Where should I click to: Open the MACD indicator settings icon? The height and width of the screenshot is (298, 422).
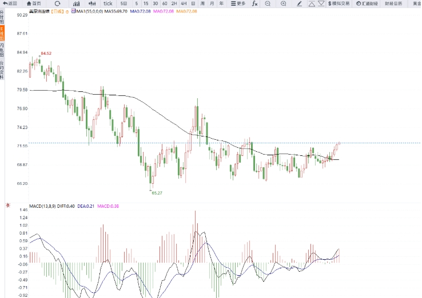[x=7, y=204]
